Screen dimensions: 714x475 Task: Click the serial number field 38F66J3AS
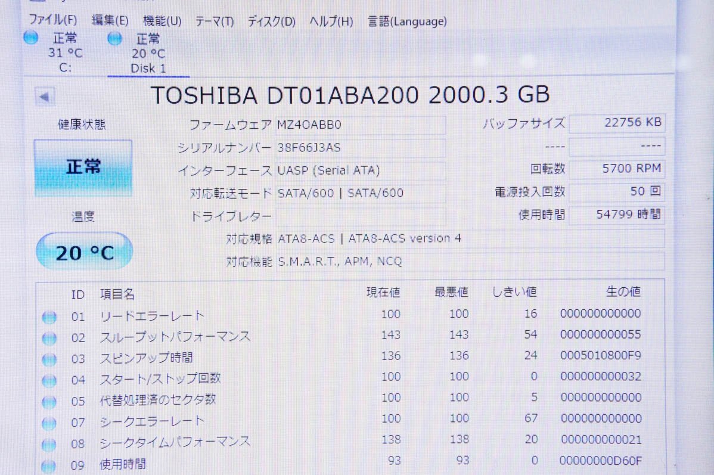[x=360, y=148]
